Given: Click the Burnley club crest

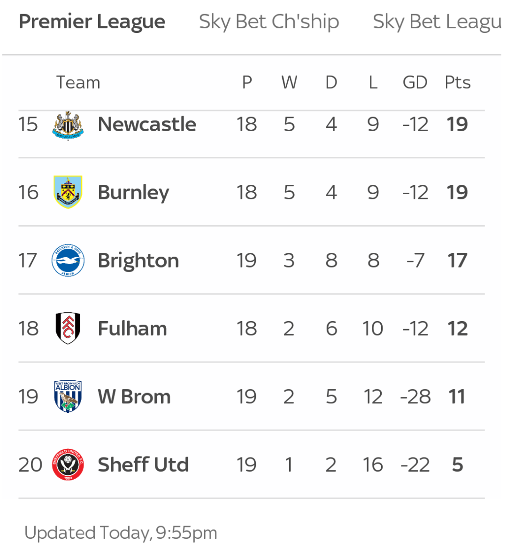Looking at the screenshot, I should [x=68, y=192].
